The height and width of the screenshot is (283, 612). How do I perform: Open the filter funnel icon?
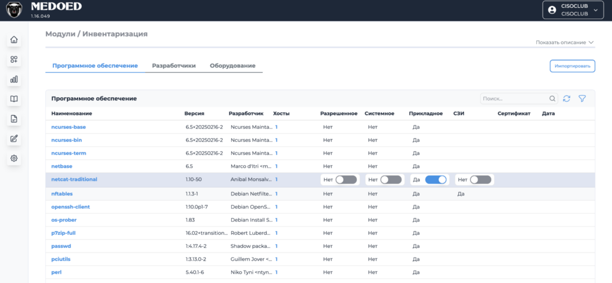click(582, 99)
